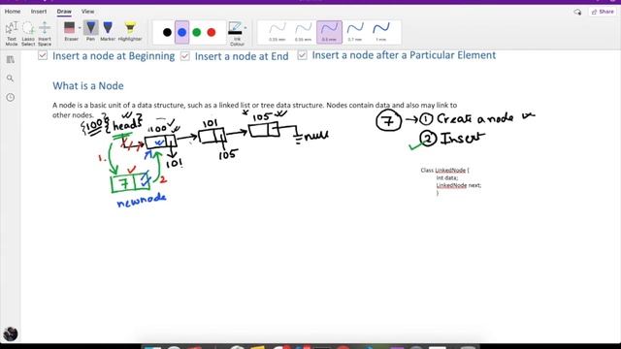The width and height of the screenshot is (621, 349).
Task: Pick the Pen drawing tool
Action: (90, 31)
